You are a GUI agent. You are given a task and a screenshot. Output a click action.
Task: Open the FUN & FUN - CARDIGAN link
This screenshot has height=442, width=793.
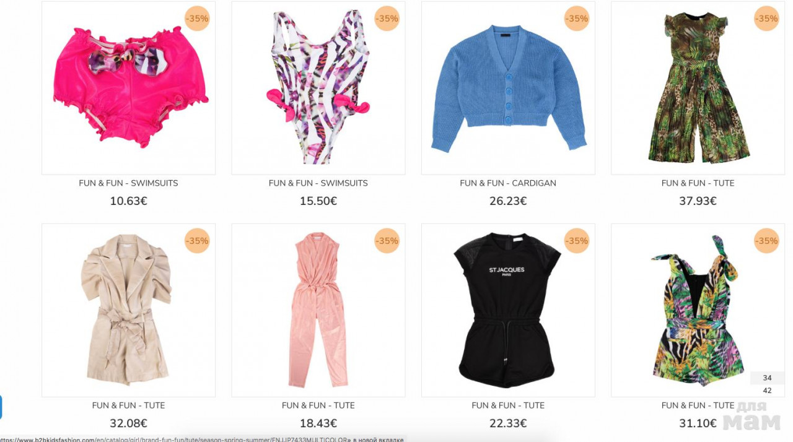tap(508, 183)
